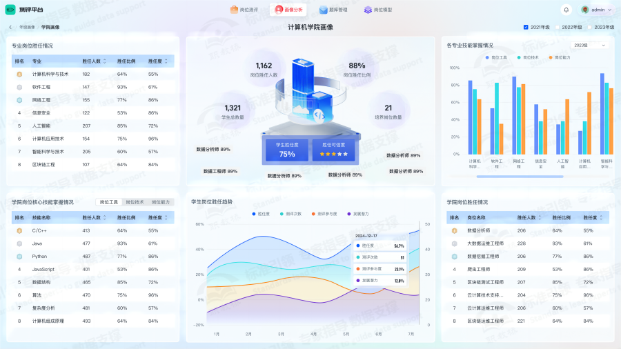This screenshot has height=349, width=621.
Task: Sort skills table by 胜任度 arrows
Action: tap(166, 217)
